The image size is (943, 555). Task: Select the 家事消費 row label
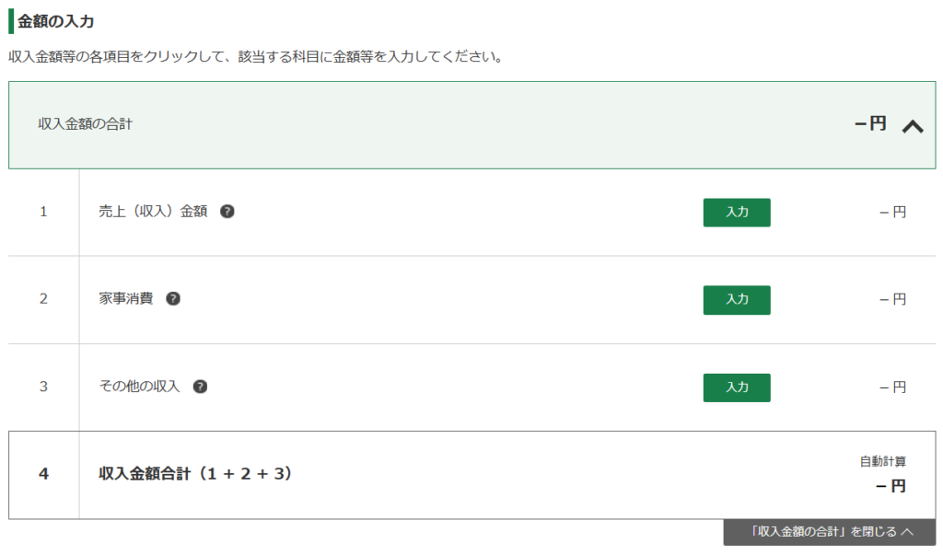[126, 299]
